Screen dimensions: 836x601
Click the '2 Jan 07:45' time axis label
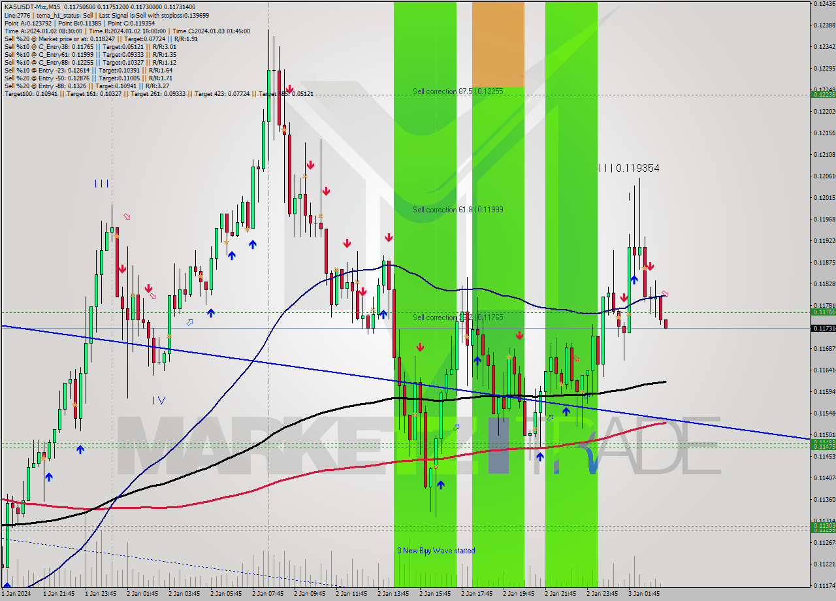click(x=268, y=594)
